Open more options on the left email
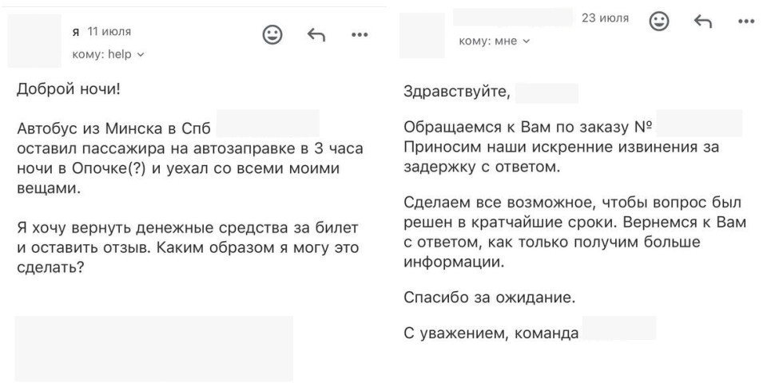The image size is (775, 387). pos(360,34)
